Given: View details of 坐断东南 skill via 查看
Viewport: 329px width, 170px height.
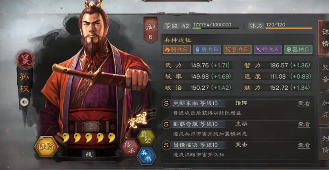Looking at the screenshot, I should [x=304, y=103].
